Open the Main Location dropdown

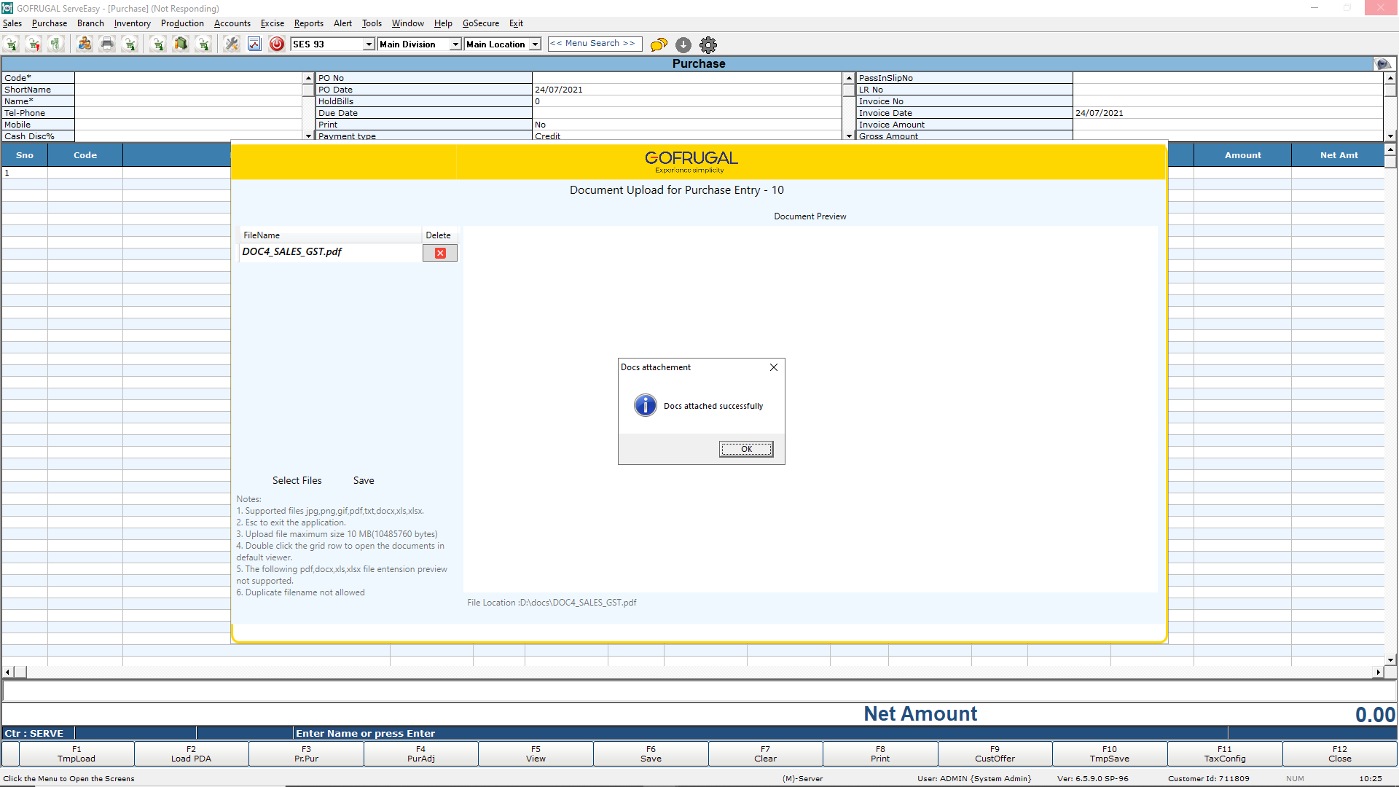[x=535, y=44]
